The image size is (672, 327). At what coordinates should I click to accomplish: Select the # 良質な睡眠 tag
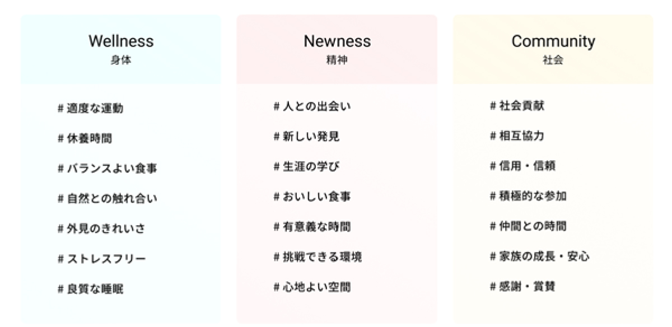point(90,289)
